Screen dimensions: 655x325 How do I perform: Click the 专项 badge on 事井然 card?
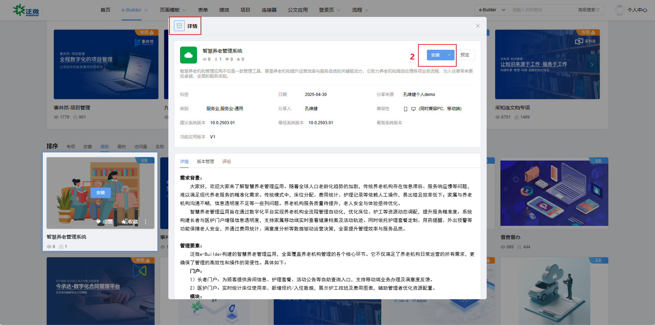click(147, 32)
